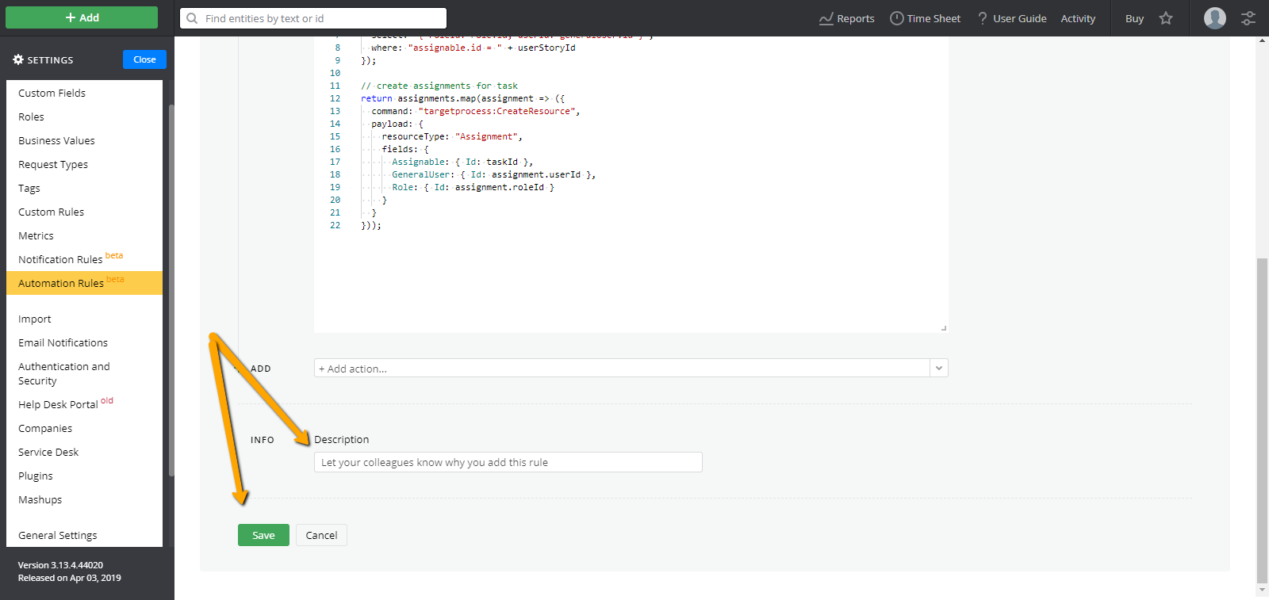Open Time Sheet

click(x=925, y=18)
